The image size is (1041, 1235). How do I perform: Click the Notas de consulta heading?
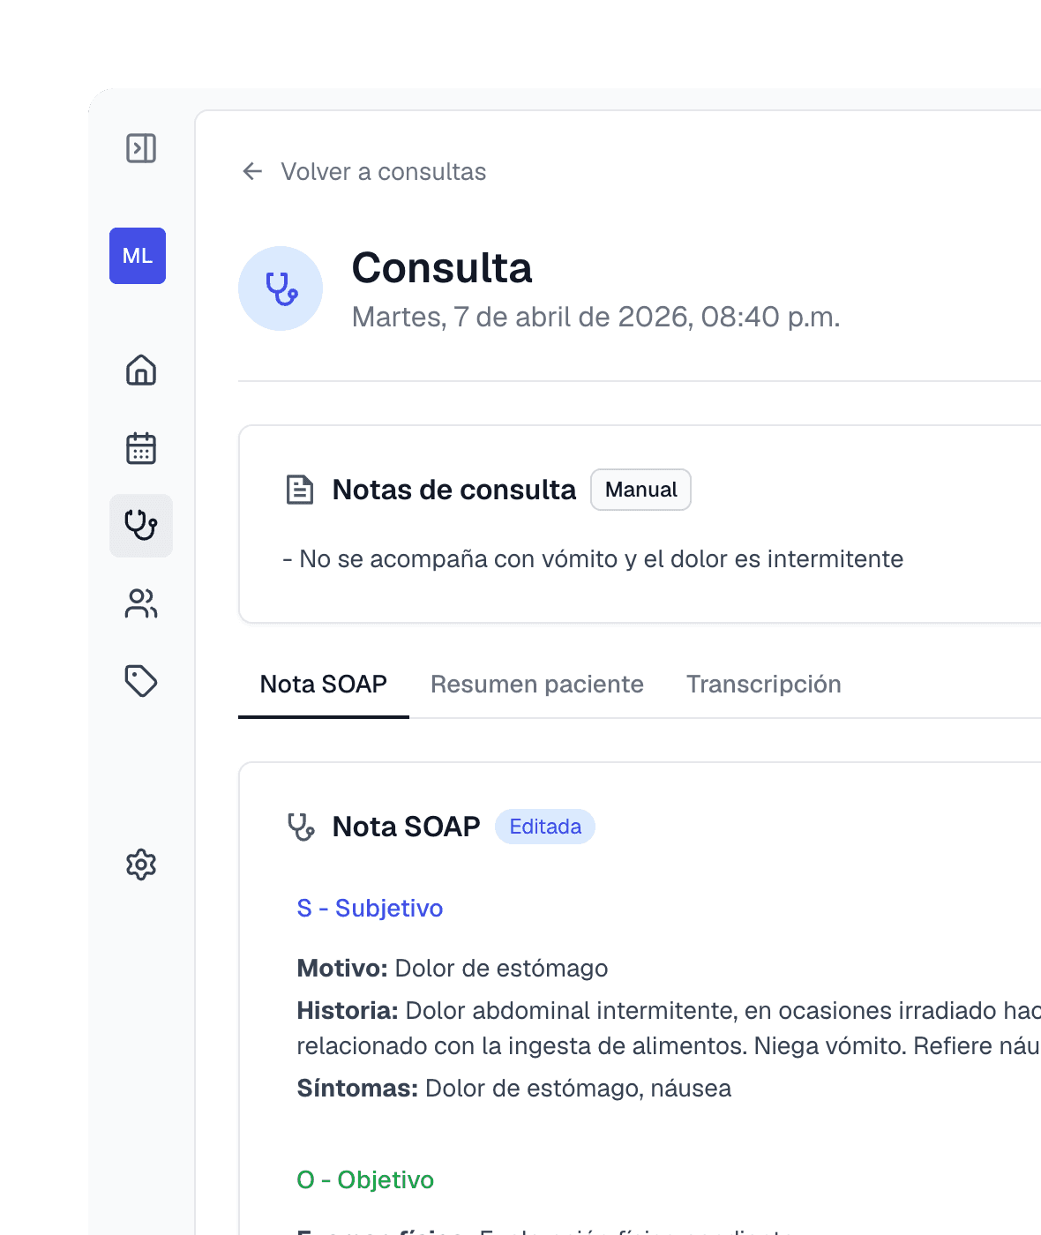454,490
